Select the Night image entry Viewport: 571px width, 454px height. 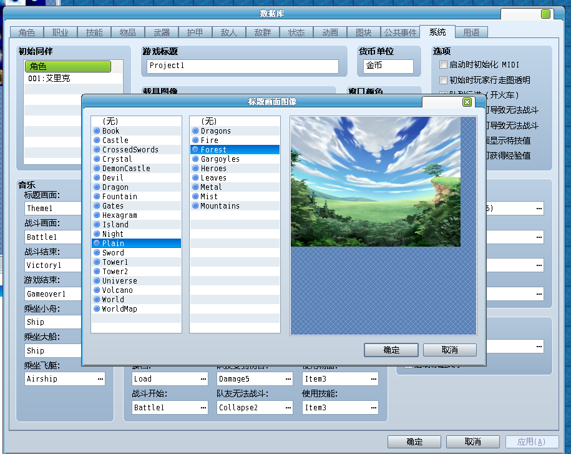(x=136, y=234)
